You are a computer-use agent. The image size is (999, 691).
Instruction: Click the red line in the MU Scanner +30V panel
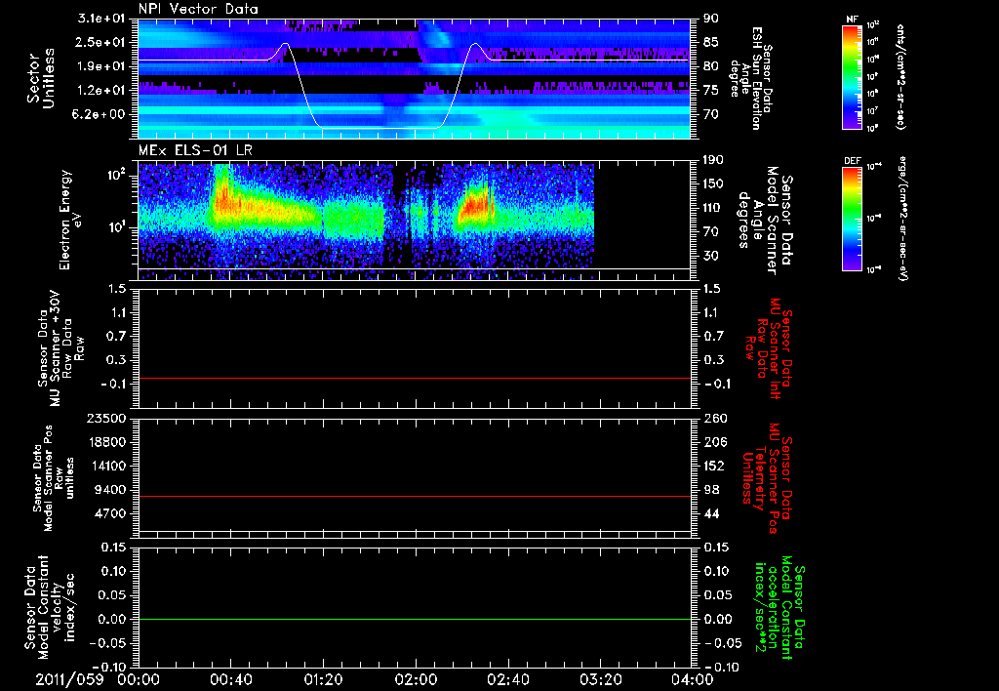pyautogui.click(x=414, y=378)
